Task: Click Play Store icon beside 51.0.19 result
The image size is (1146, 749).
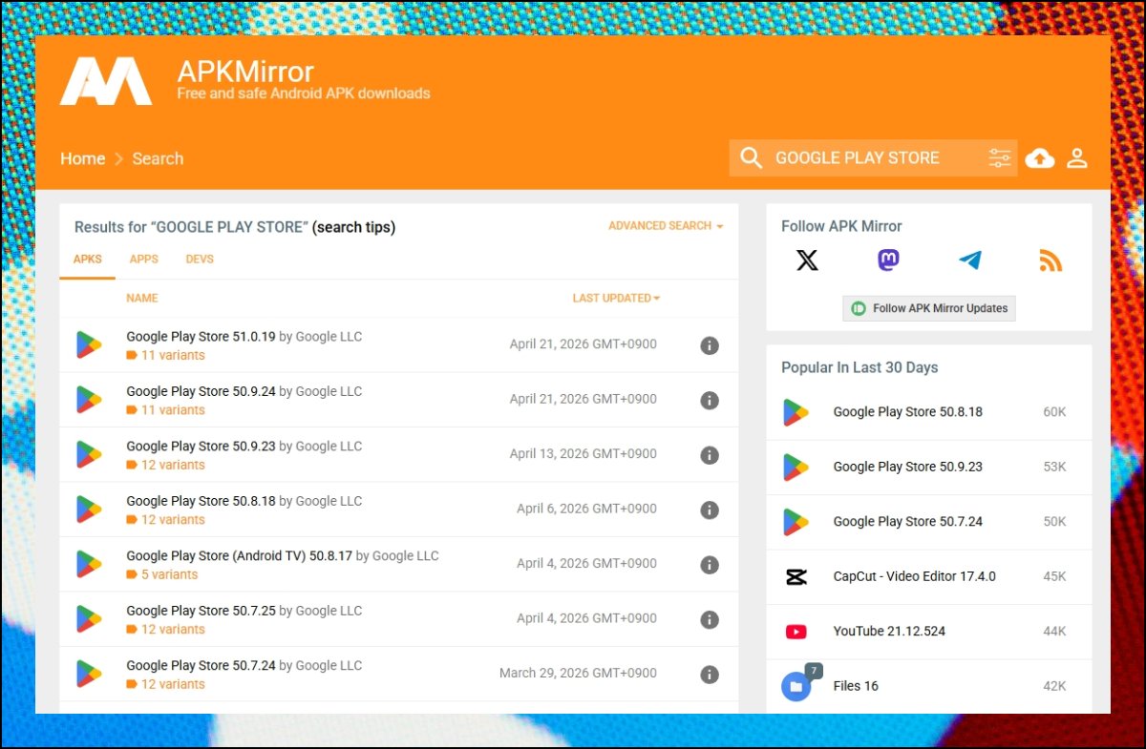Action: tap(89, 345)
